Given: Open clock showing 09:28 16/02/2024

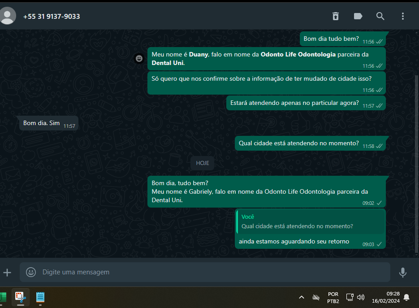Looking at the screenshot, I should [x=385, y=297].
